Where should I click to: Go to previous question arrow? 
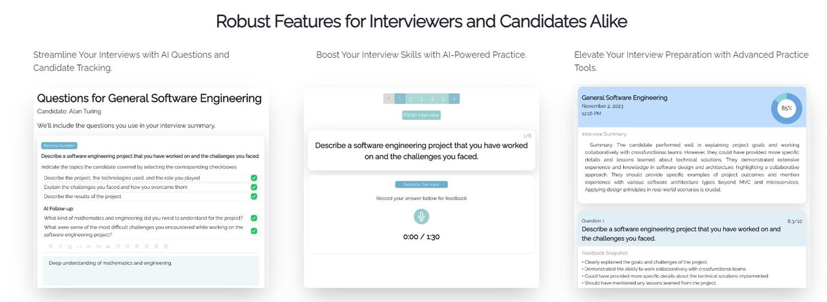click(x=389, y=99)
